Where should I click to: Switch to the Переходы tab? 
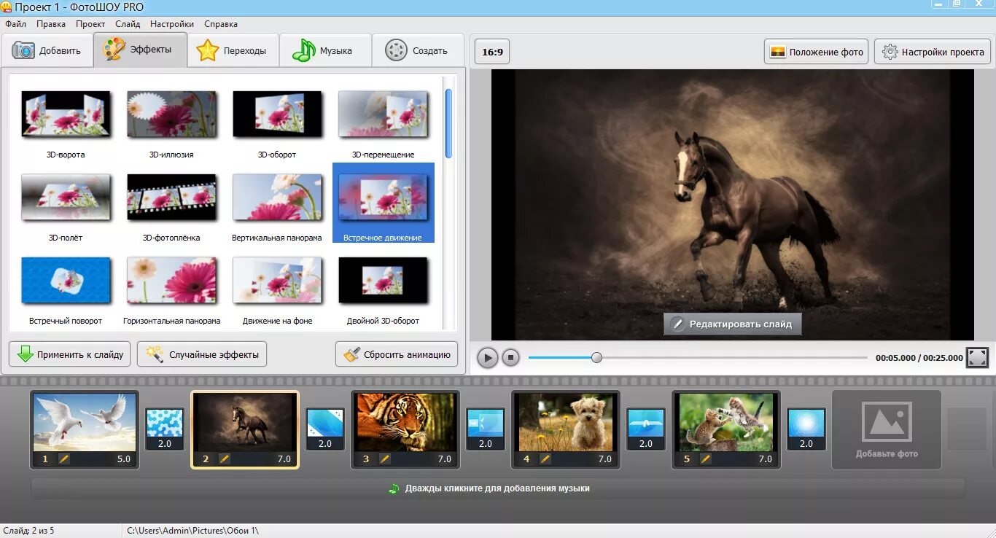233,50
